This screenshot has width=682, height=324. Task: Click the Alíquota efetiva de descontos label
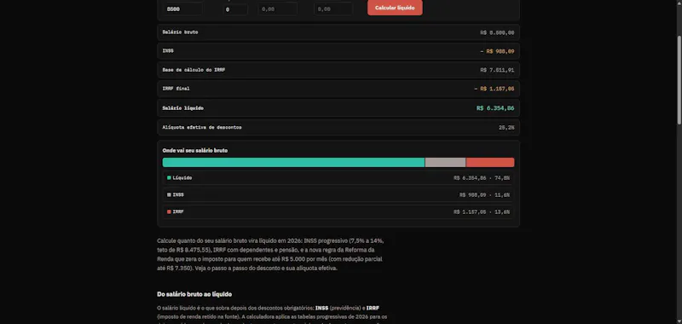(202, 127)
